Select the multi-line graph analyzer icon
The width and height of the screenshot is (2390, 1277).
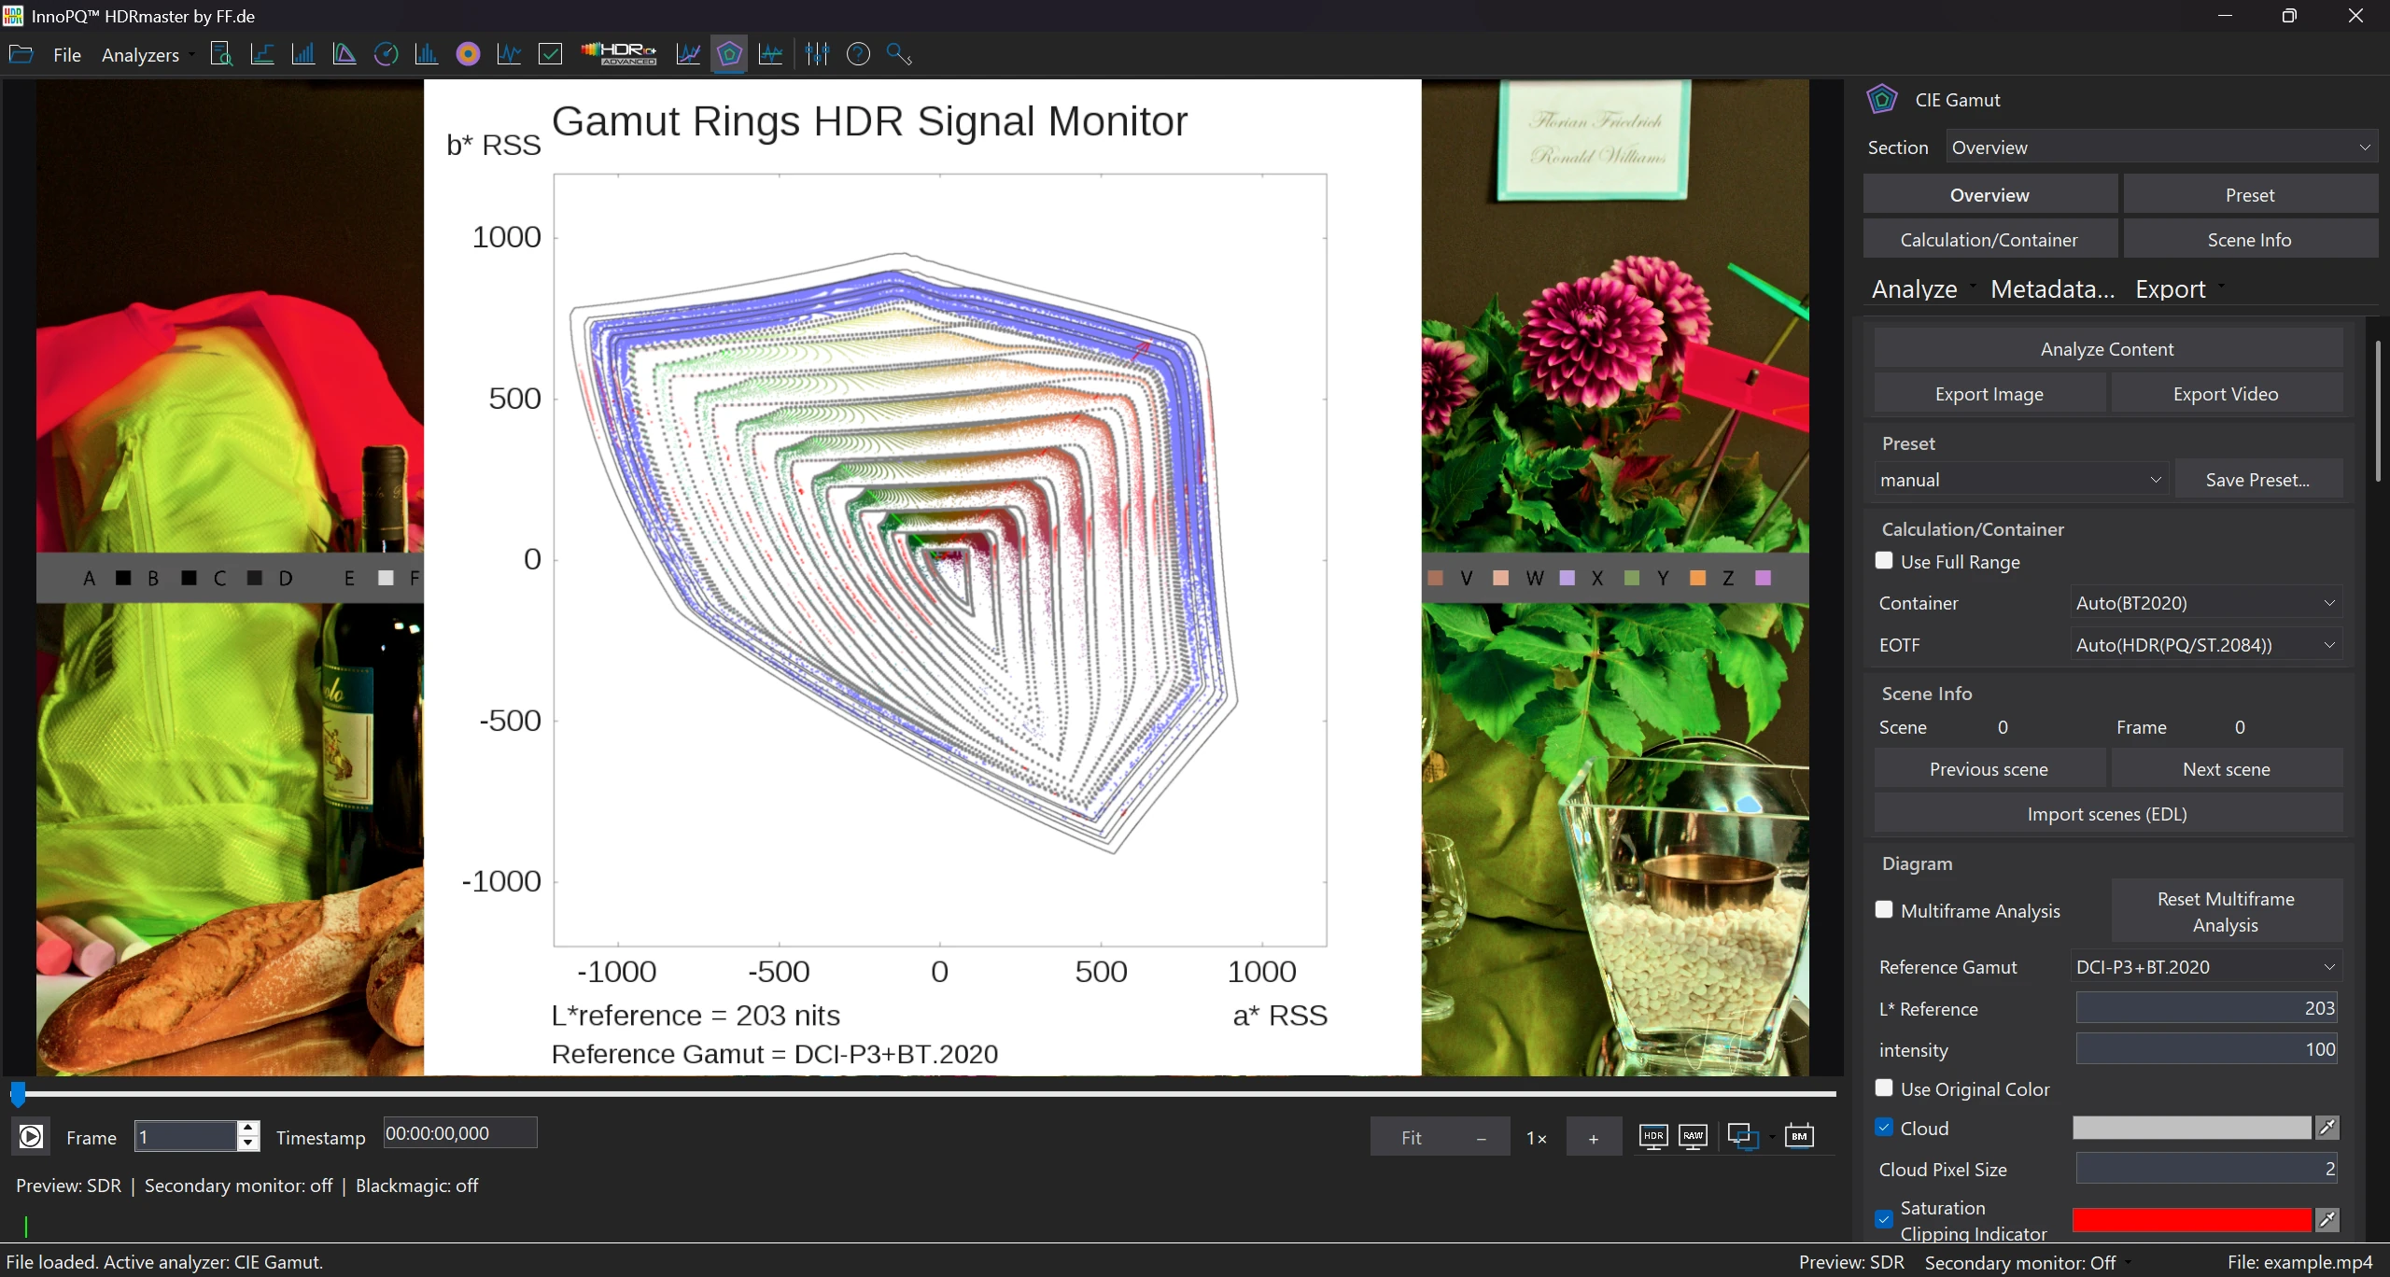click(x=688, y=54)
